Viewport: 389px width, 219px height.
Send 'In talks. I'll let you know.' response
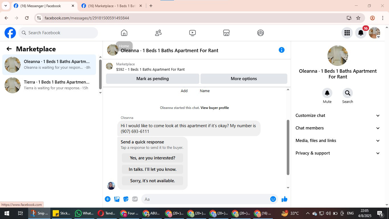pyautogui.click(x=153, y=169)
